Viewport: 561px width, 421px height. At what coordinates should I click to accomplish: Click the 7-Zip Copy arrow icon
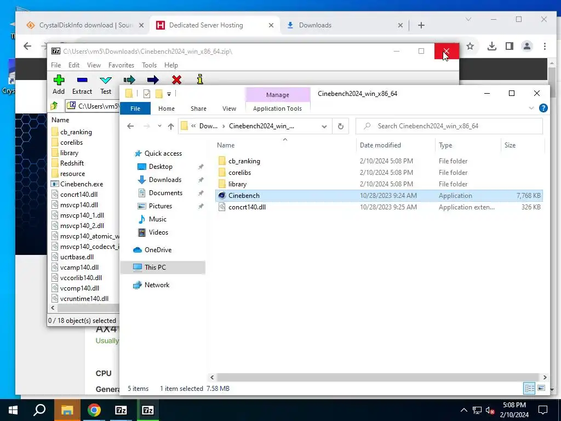(x=129, y=79)
